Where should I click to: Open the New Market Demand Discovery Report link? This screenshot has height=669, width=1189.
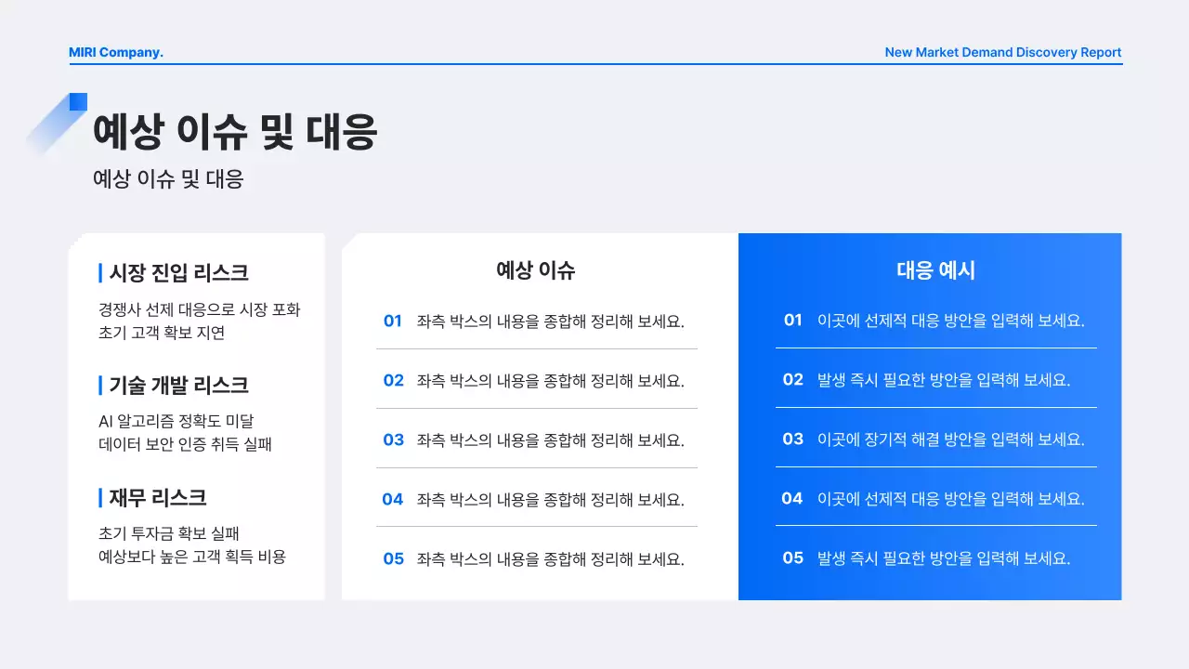point(1002,52)
